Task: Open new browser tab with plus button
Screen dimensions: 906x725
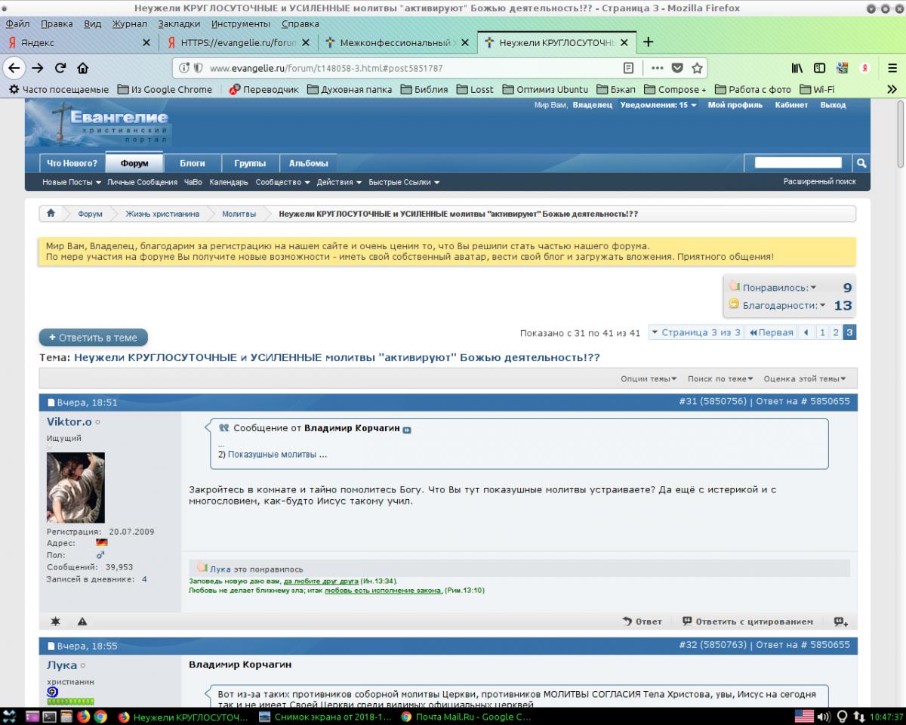Action: click(x=648, y=42)
